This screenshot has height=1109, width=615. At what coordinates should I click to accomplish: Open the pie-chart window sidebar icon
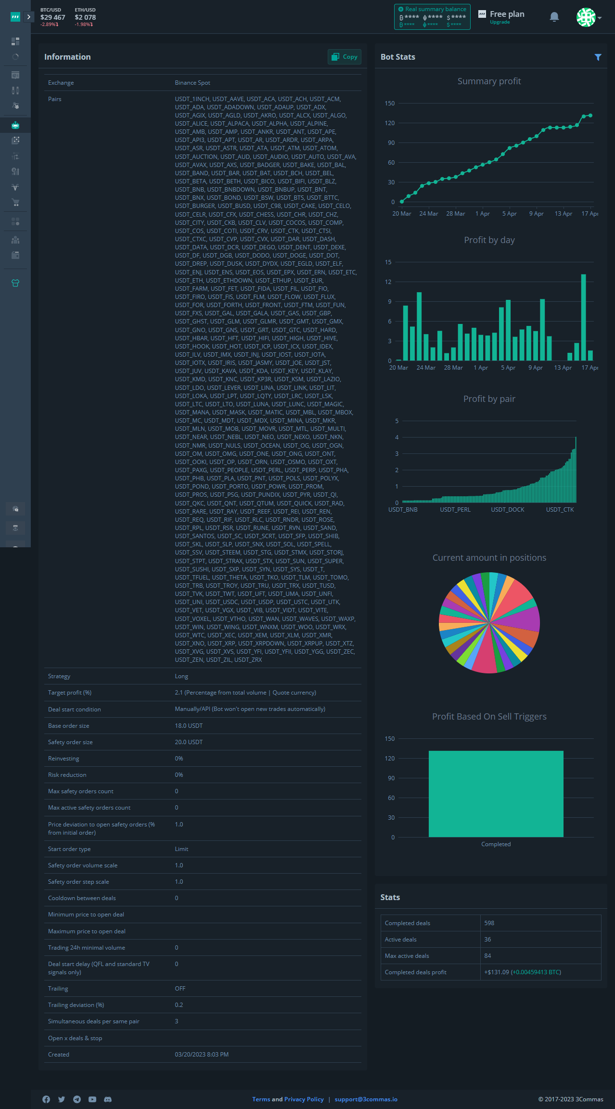15,75
